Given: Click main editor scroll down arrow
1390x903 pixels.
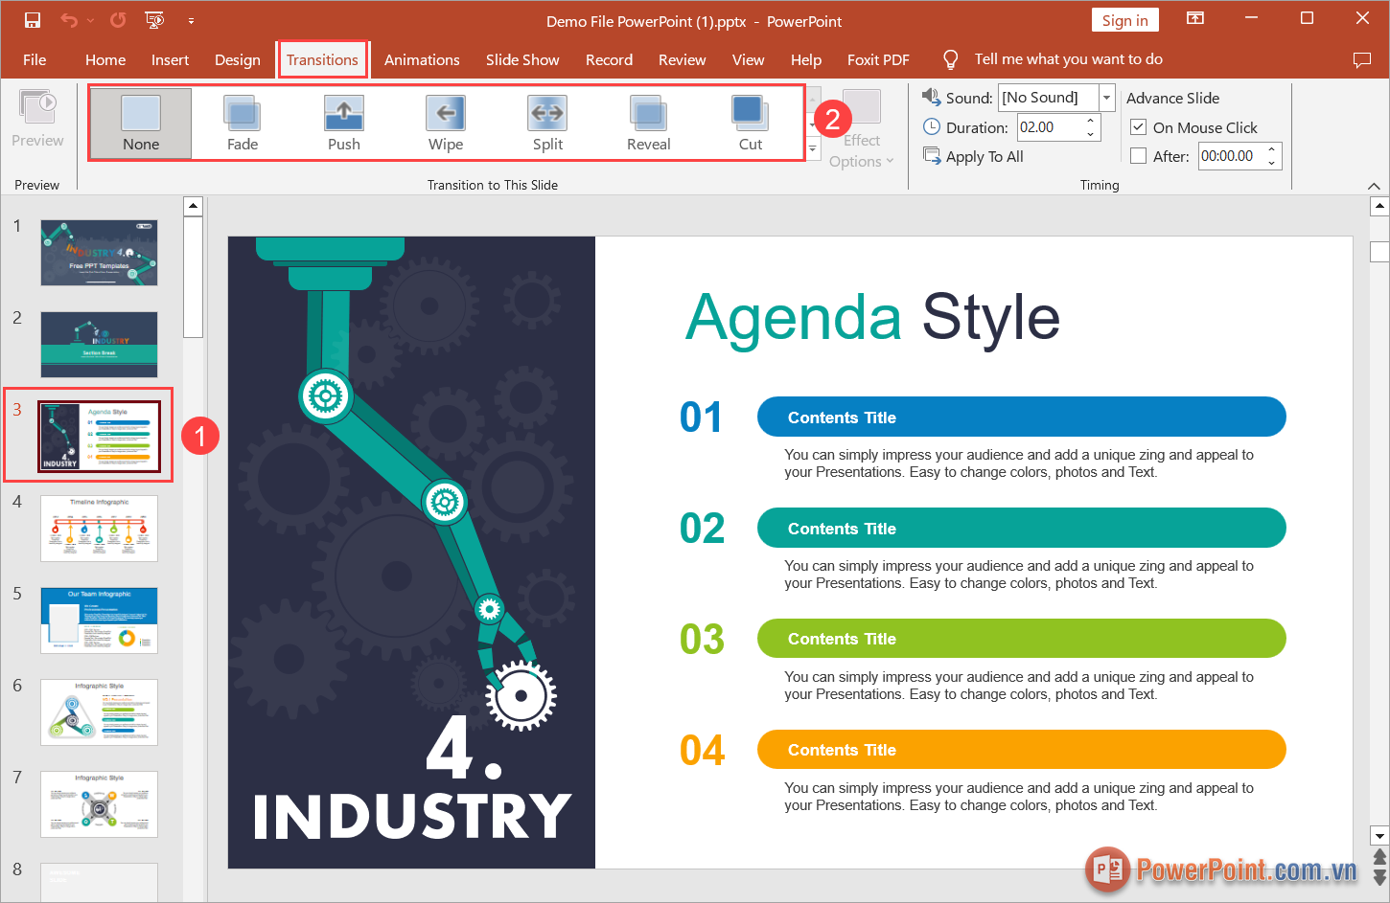Looking at the screenshot, I should (1379, 835).
